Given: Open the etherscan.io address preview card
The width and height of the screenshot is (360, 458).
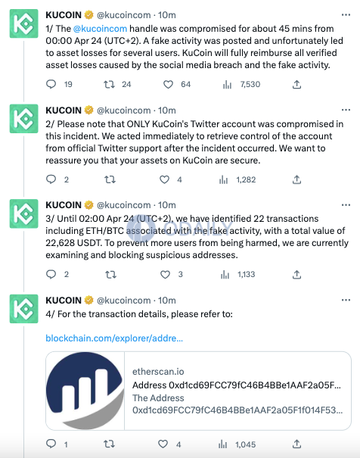Looking at the screenshot, I should click(x=198, y=391).
